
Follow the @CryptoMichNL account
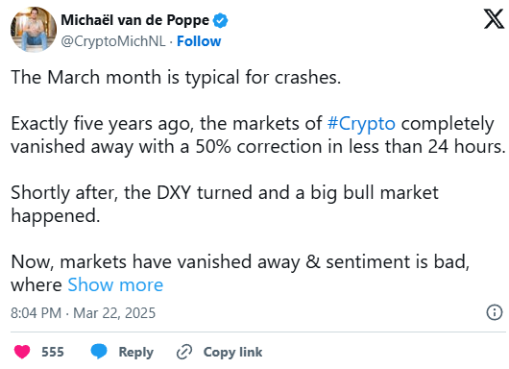199,41
